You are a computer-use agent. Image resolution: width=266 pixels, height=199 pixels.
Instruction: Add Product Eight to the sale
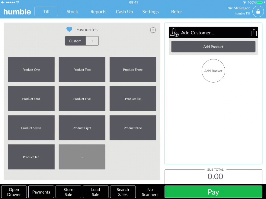click(82, 128)
